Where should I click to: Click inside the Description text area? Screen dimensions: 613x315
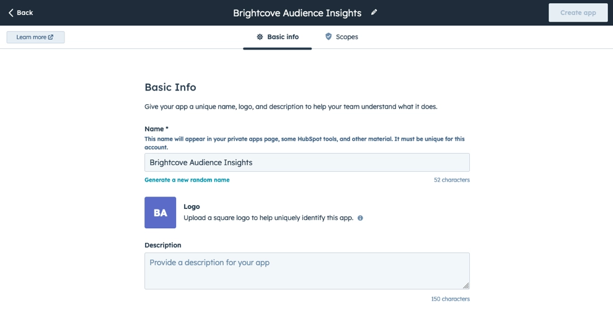(307, 271)
